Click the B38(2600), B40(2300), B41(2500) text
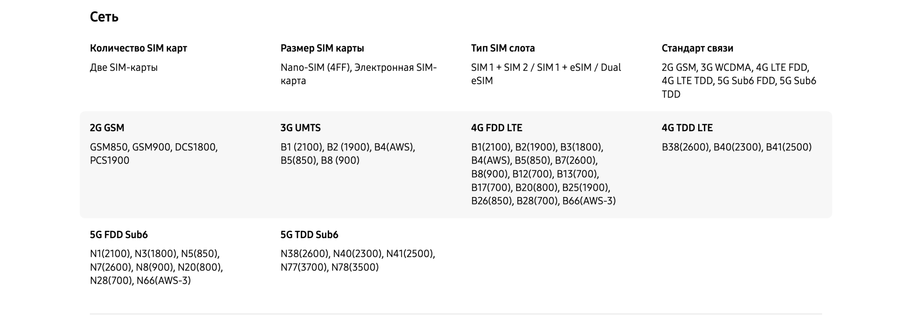This screenshot has height=320, width=912. (x=736, y=147)
